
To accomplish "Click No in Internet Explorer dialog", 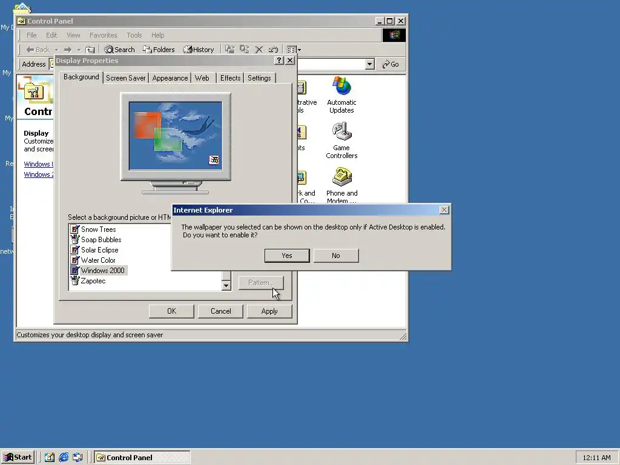I will [335, 256].
